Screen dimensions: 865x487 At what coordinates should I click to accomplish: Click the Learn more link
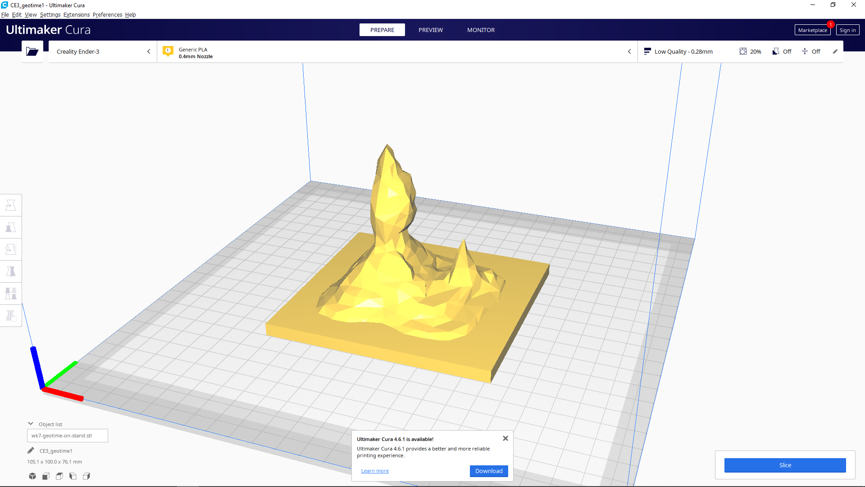[x=375, y=471]
